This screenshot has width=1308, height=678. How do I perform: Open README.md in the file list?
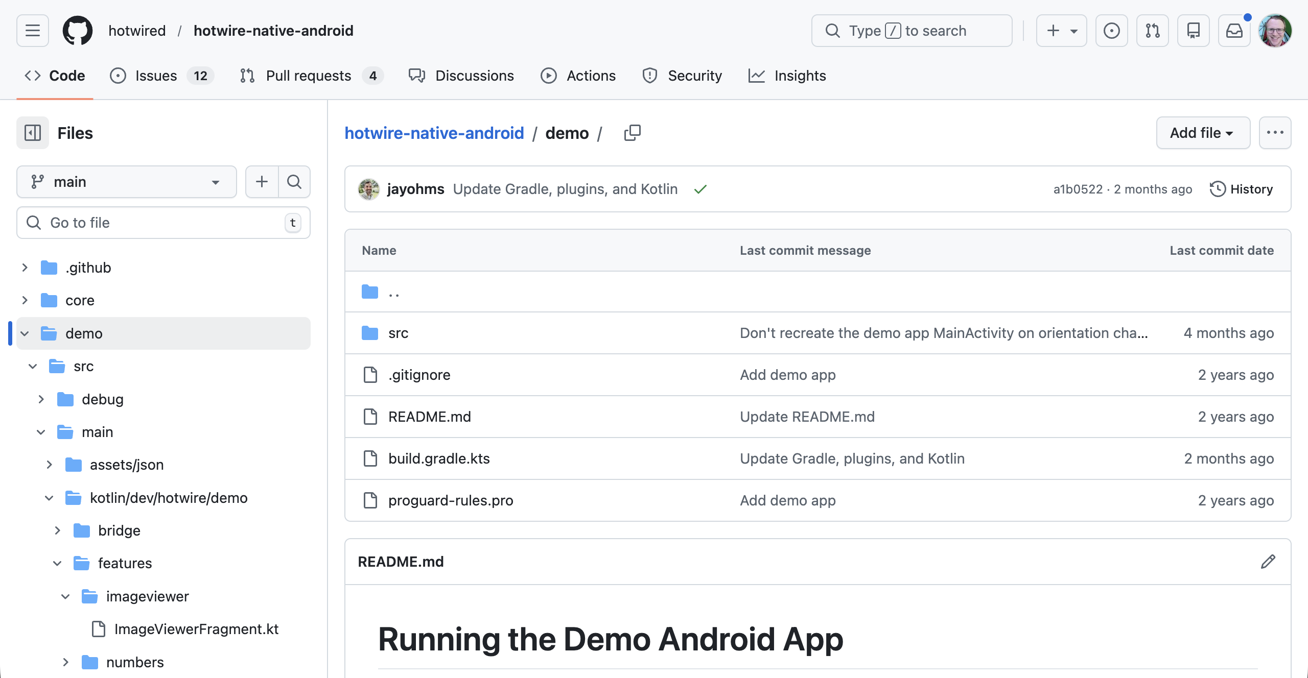pyautogui.click(x=429, y=417)
